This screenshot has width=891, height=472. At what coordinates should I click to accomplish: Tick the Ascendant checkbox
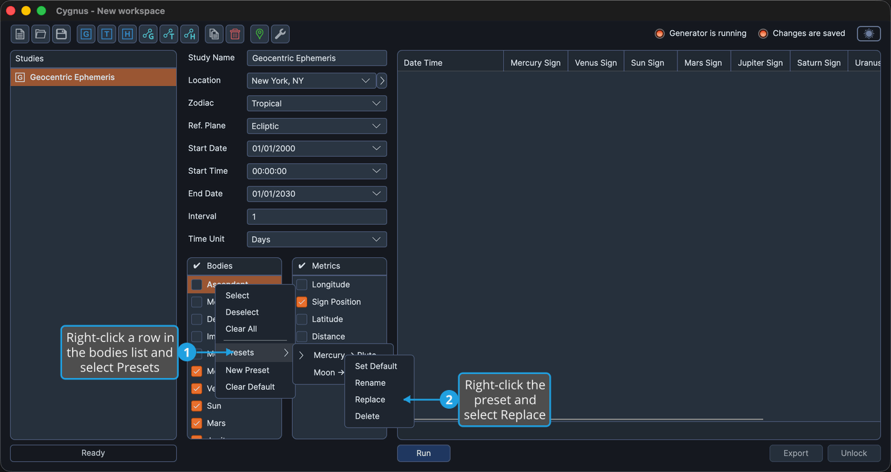pyautogui.click(x=197, y=285)
